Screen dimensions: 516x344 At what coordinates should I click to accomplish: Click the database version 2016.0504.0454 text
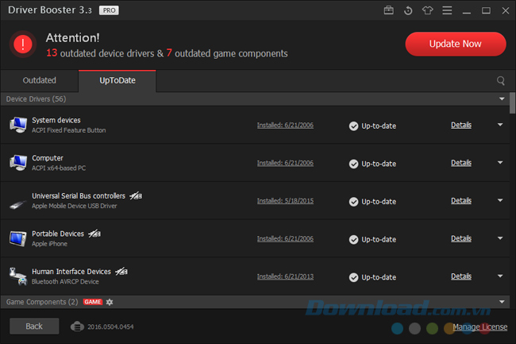click(110, 327)
